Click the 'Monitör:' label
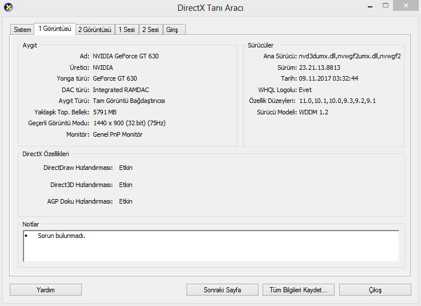Image resolution: width=421 pixels, height=306 pixels. click(x=78, y=134)
